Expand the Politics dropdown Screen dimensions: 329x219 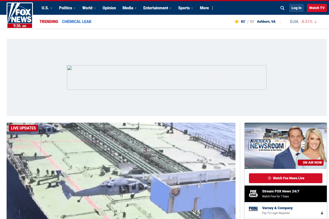coord(67,8)
